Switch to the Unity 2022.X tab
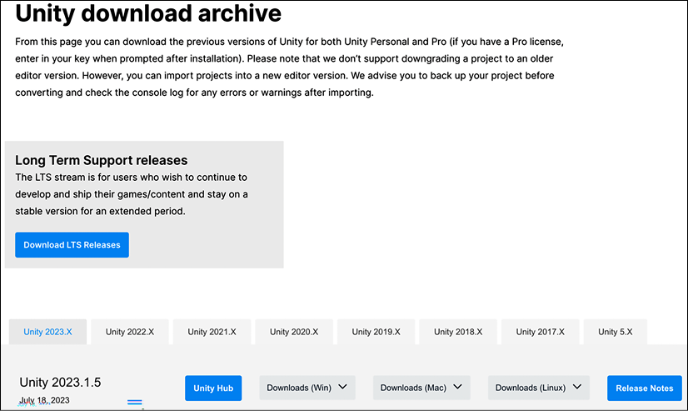 (130, 332)
